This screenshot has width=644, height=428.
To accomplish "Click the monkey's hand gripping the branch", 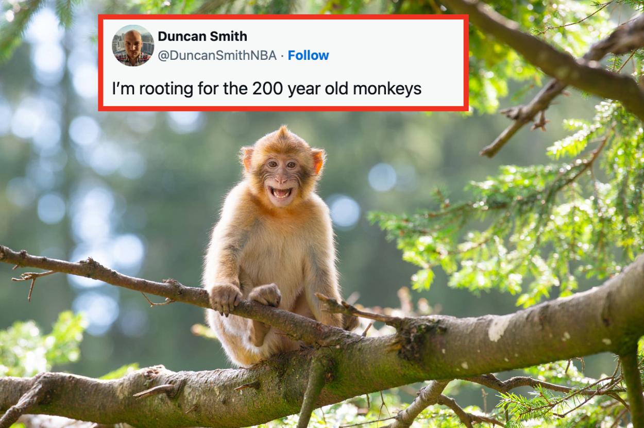I will (225, 298).
